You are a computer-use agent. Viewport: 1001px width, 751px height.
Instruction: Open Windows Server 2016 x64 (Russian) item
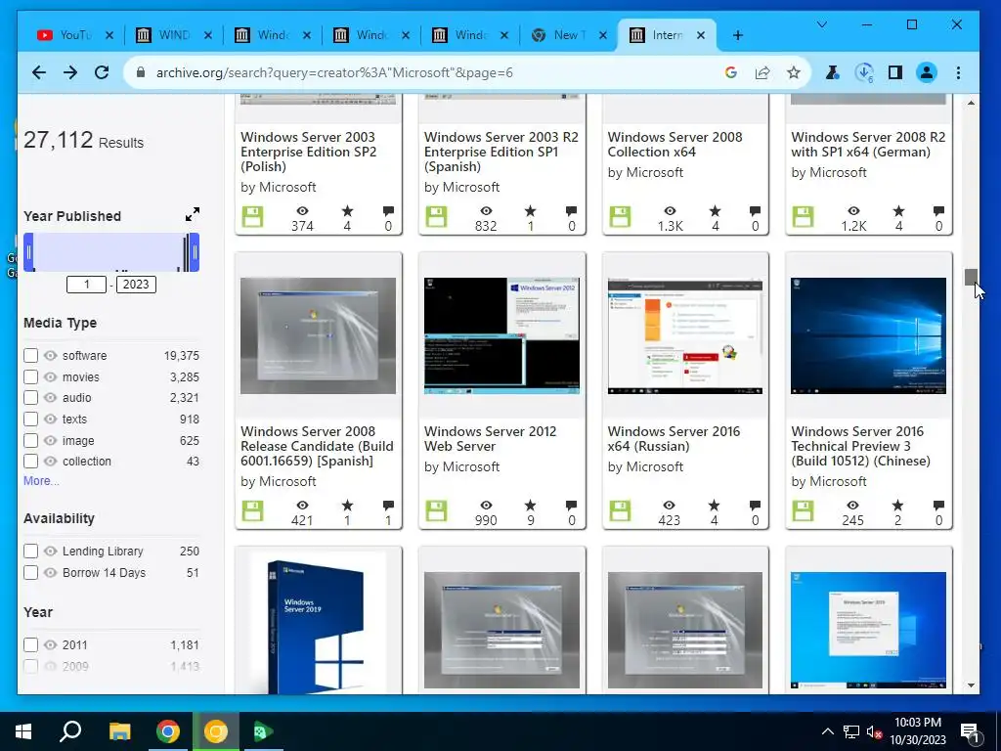[674, 439]
